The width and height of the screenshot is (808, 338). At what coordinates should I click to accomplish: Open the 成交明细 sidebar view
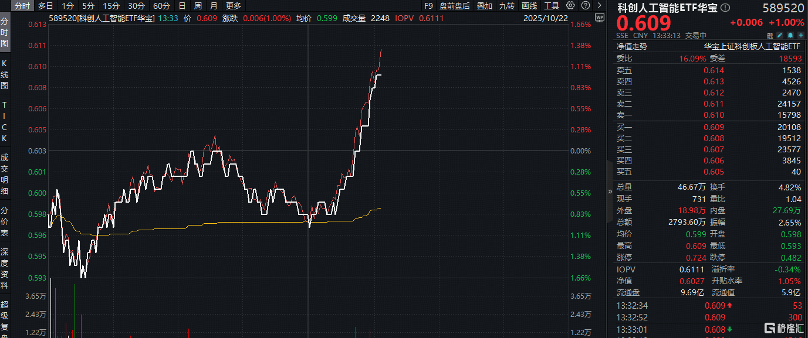(x=5, y=174)
